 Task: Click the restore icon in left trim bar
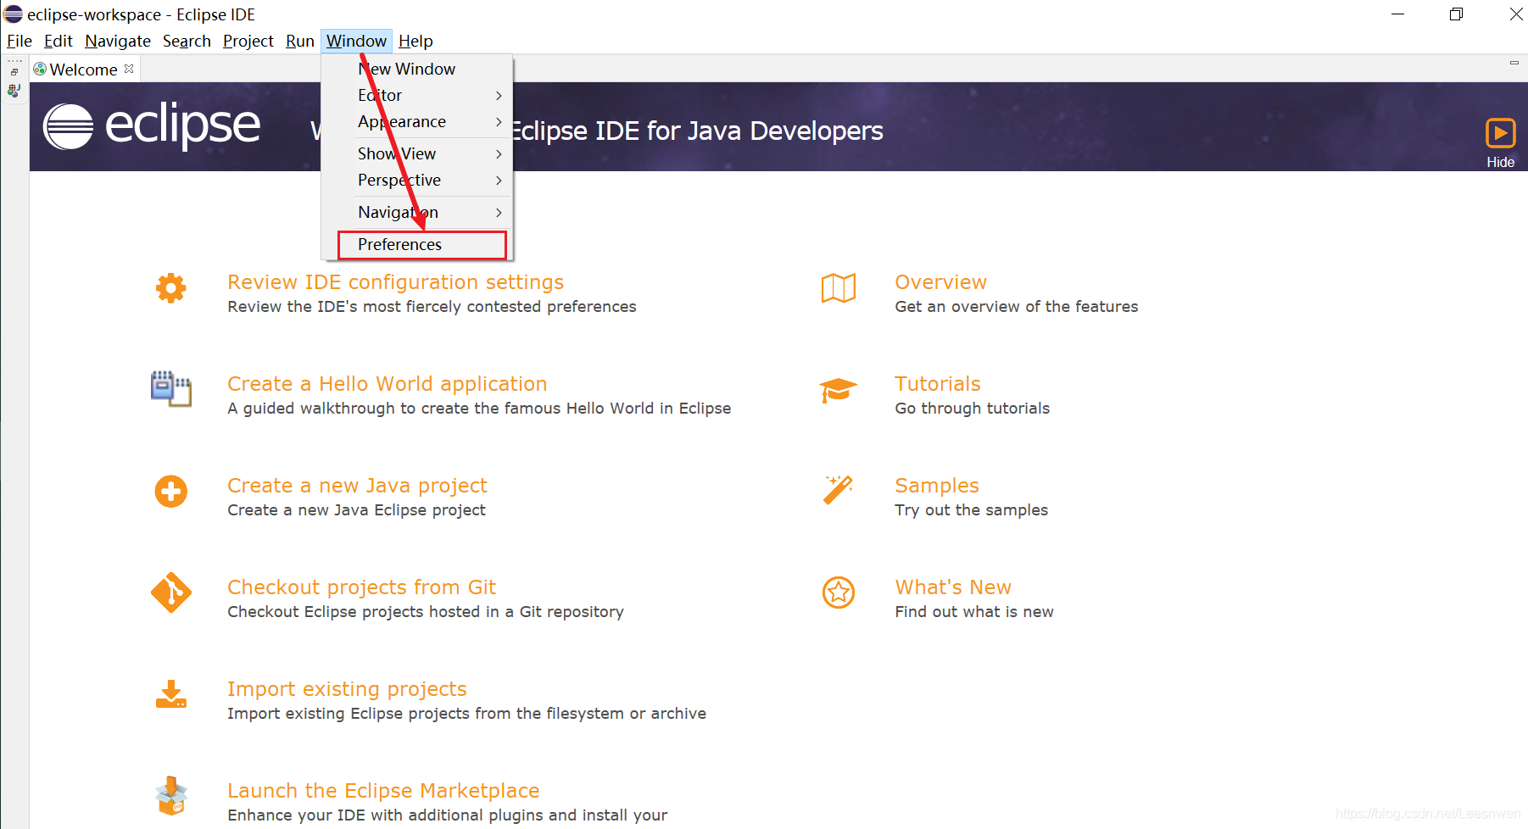pyautogui.click(x=14, y=72)
